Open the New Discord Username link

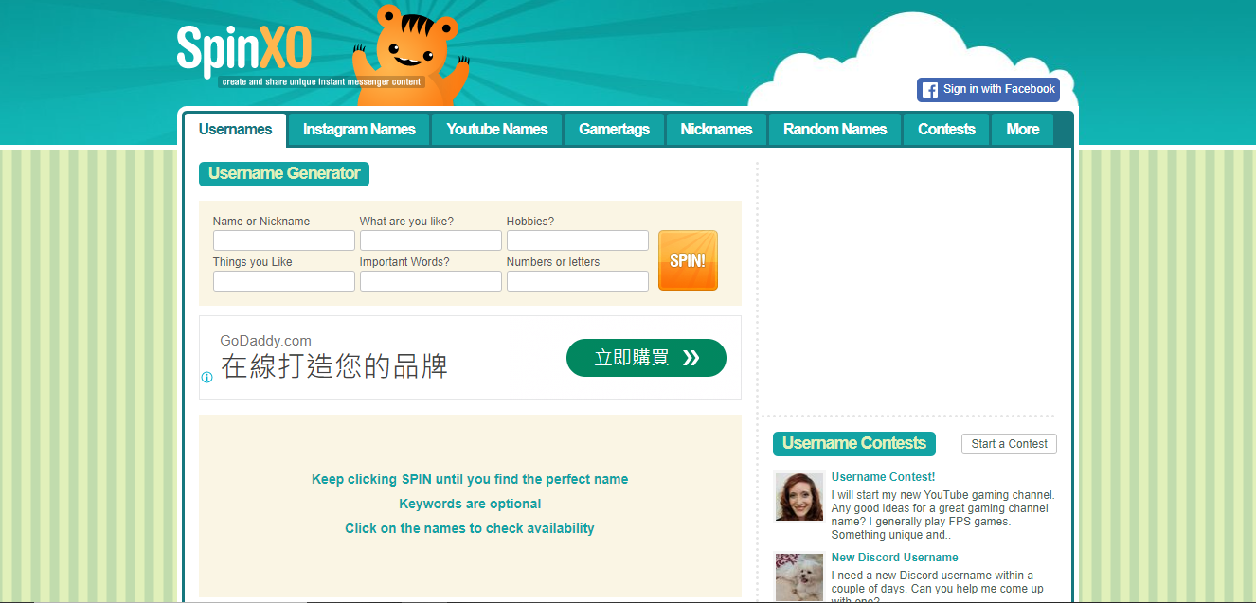pyautogui.click(x=894, y=558)
